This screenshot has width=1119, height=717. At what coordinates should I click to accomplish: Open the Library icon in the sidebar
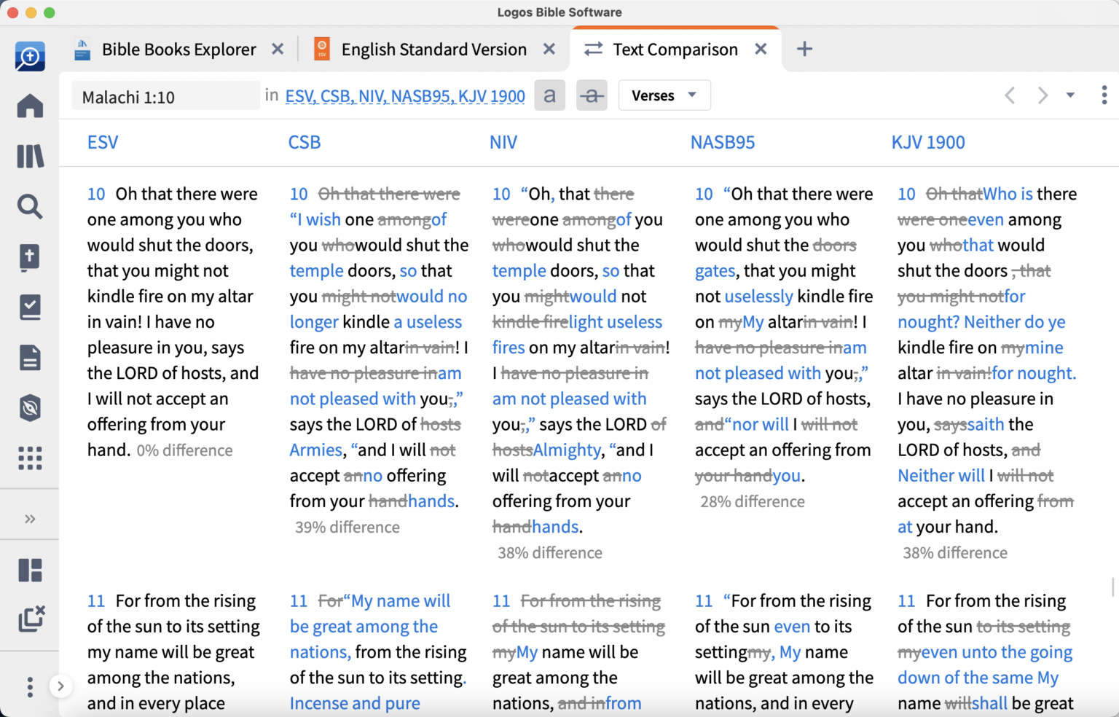click(30, 157)
